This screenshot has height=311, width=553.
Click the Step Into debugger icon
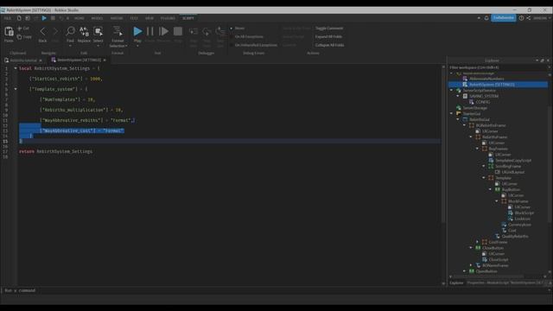click(x=194, y=32)
